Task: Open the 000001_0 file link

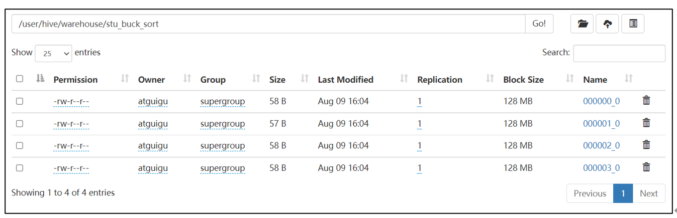Action: [601, 123]
